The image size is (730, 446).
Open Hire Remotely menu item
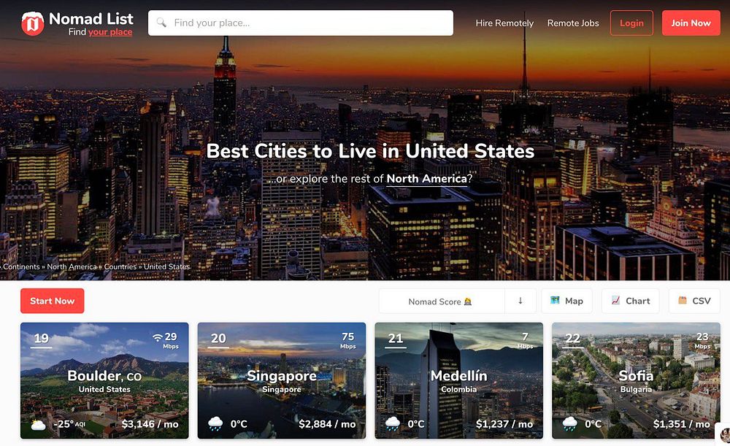pyautogui.click(x=504, y=23)
